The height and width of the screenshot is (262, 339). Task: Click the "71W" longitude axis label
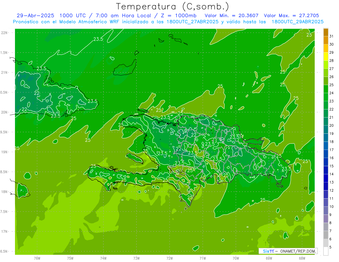tap(203, 258)
